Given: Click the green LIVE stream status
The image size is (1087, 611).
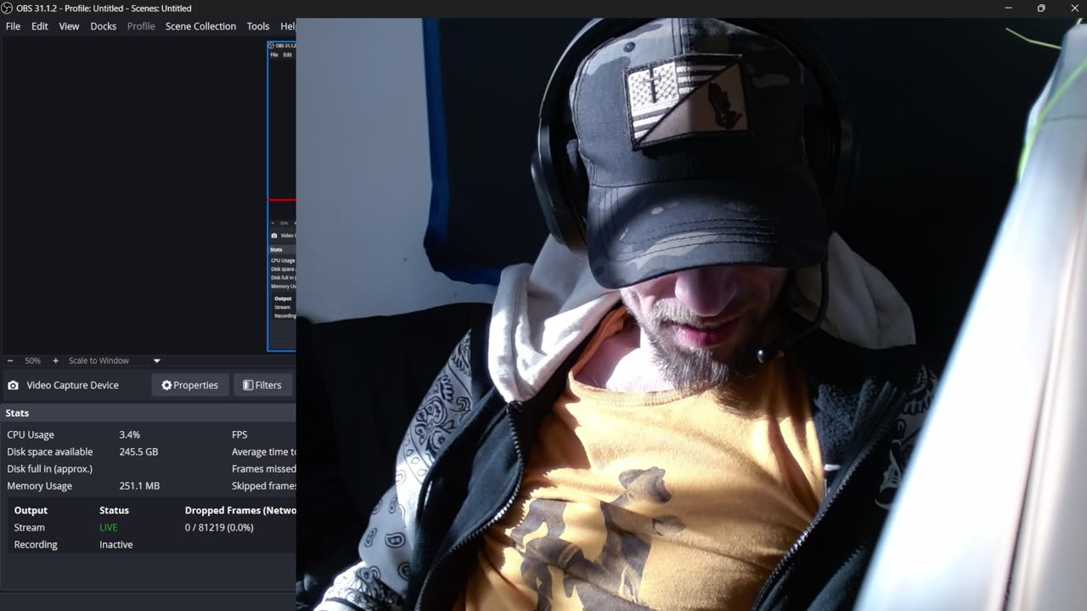Looking at the screenshot, I should point(109,528).
